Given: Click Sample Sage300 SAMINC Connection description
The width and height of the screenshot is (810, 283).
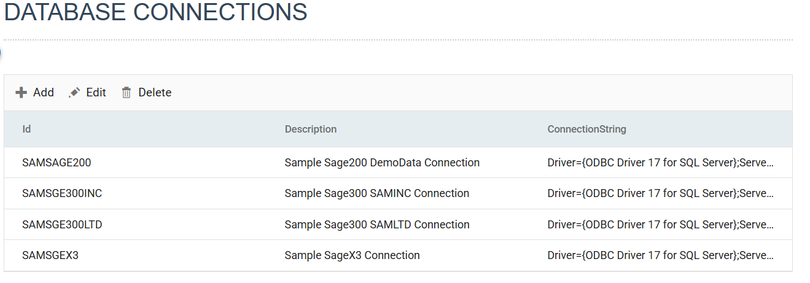Looking at the screenshot, I should (377, 193).
